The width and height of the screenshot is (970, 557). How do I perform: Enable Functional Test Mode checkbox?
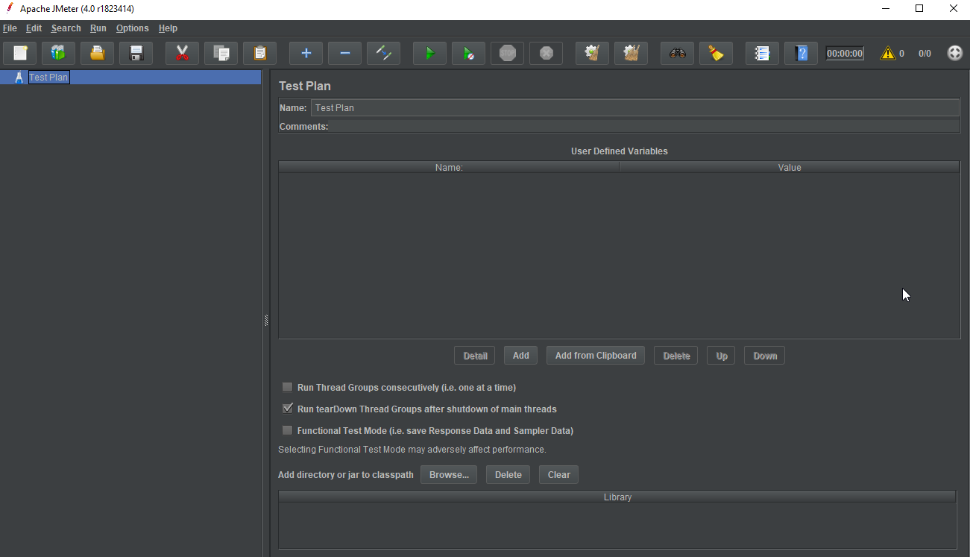tap(287, 431)
